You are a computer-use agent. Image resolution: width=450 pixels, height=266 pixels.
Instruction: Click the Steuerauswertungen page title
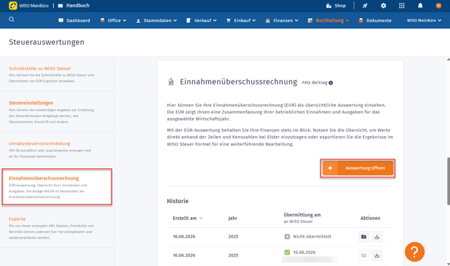click(46, 42)
